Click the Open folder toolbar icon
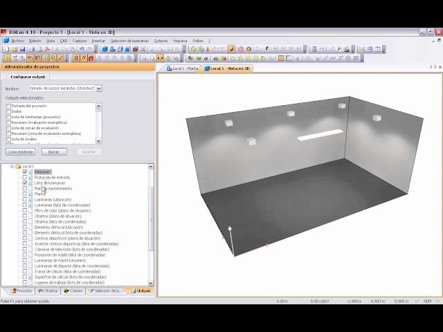The width and height of the screenshot is (443, 332). (15, 49)
